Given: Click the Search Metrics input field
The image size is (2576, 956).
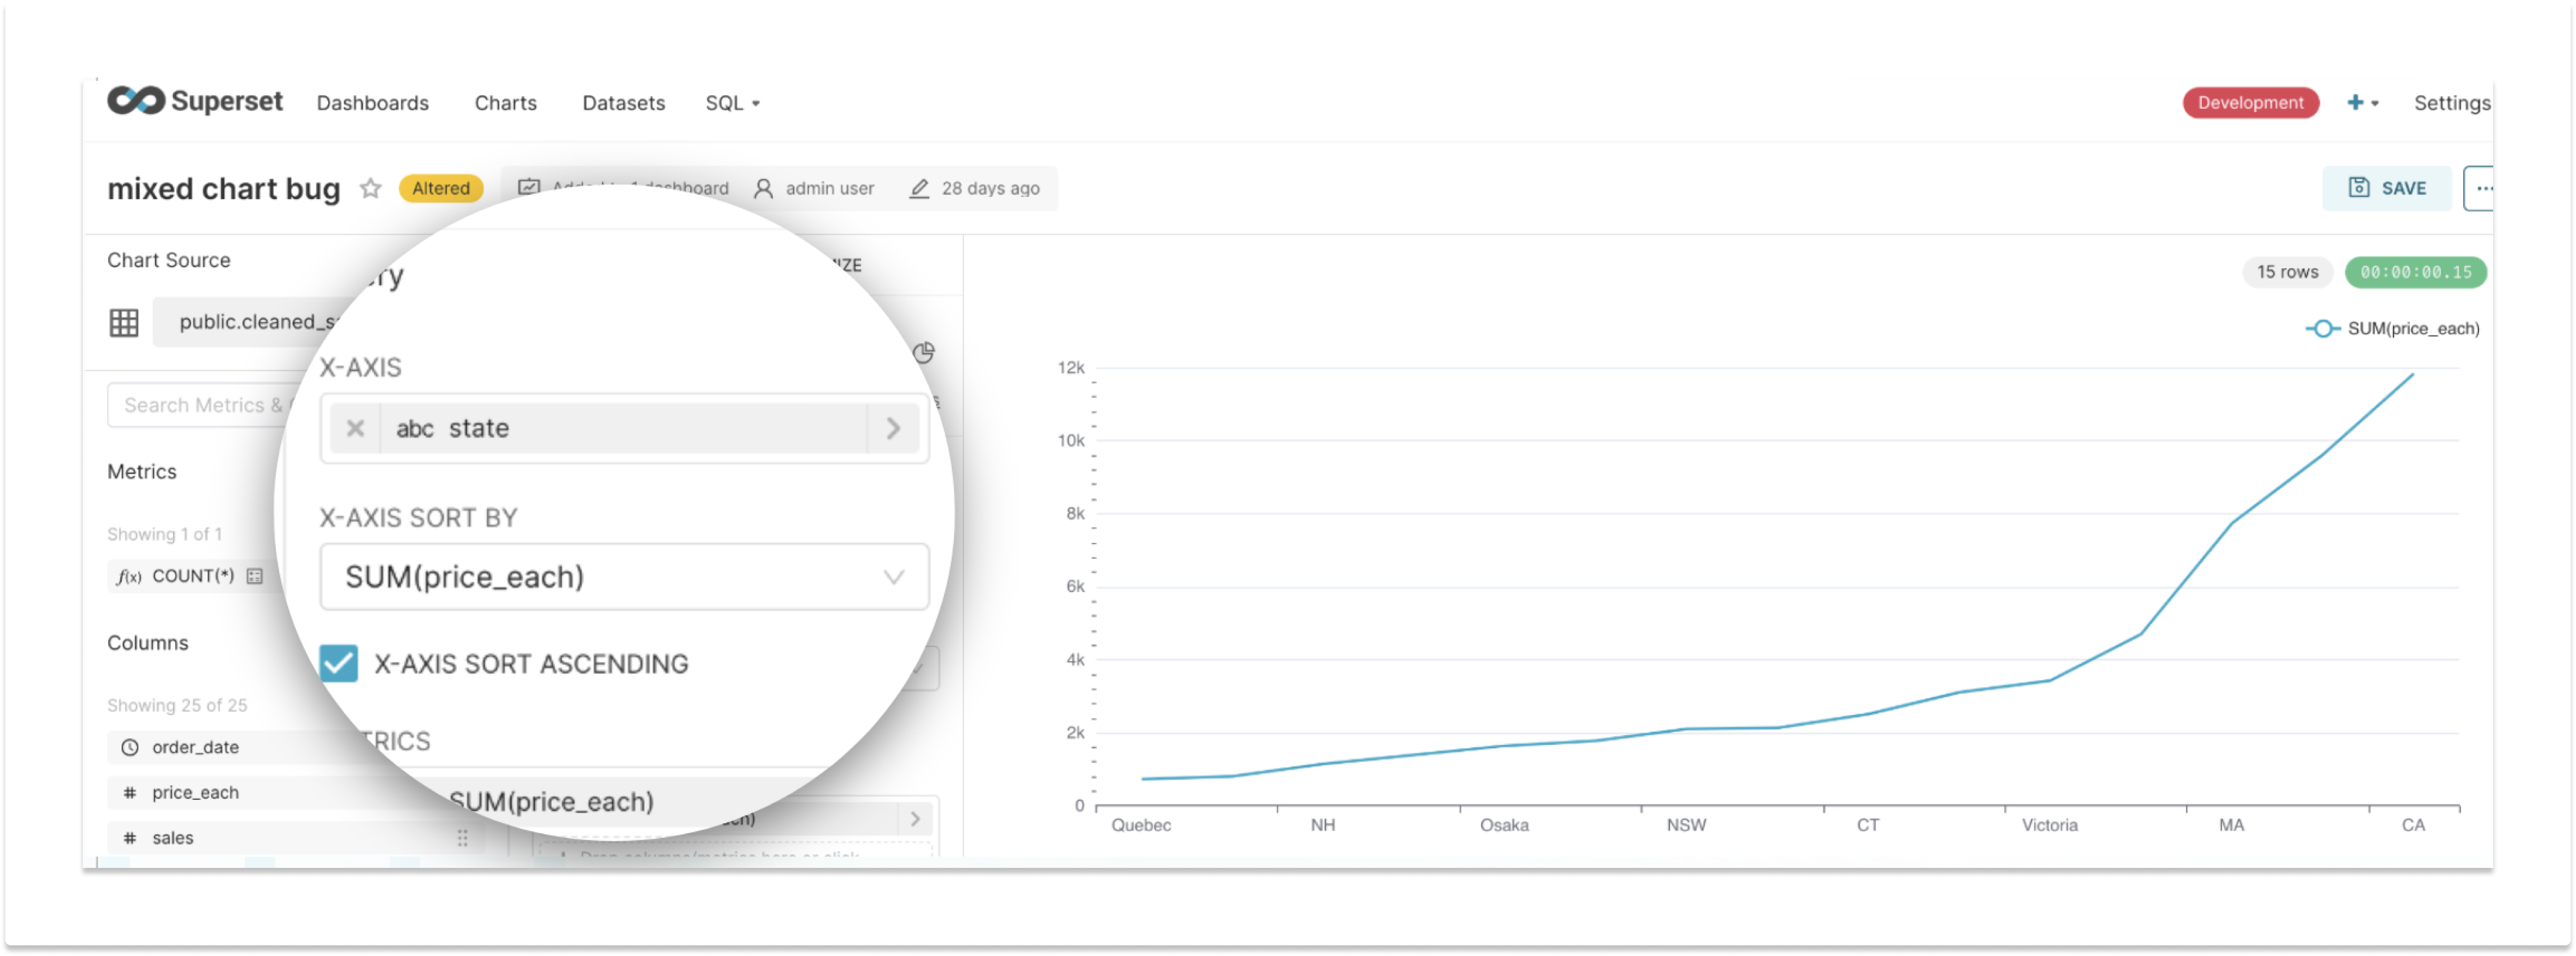Looking at the screenshot, I should point(200,406).
